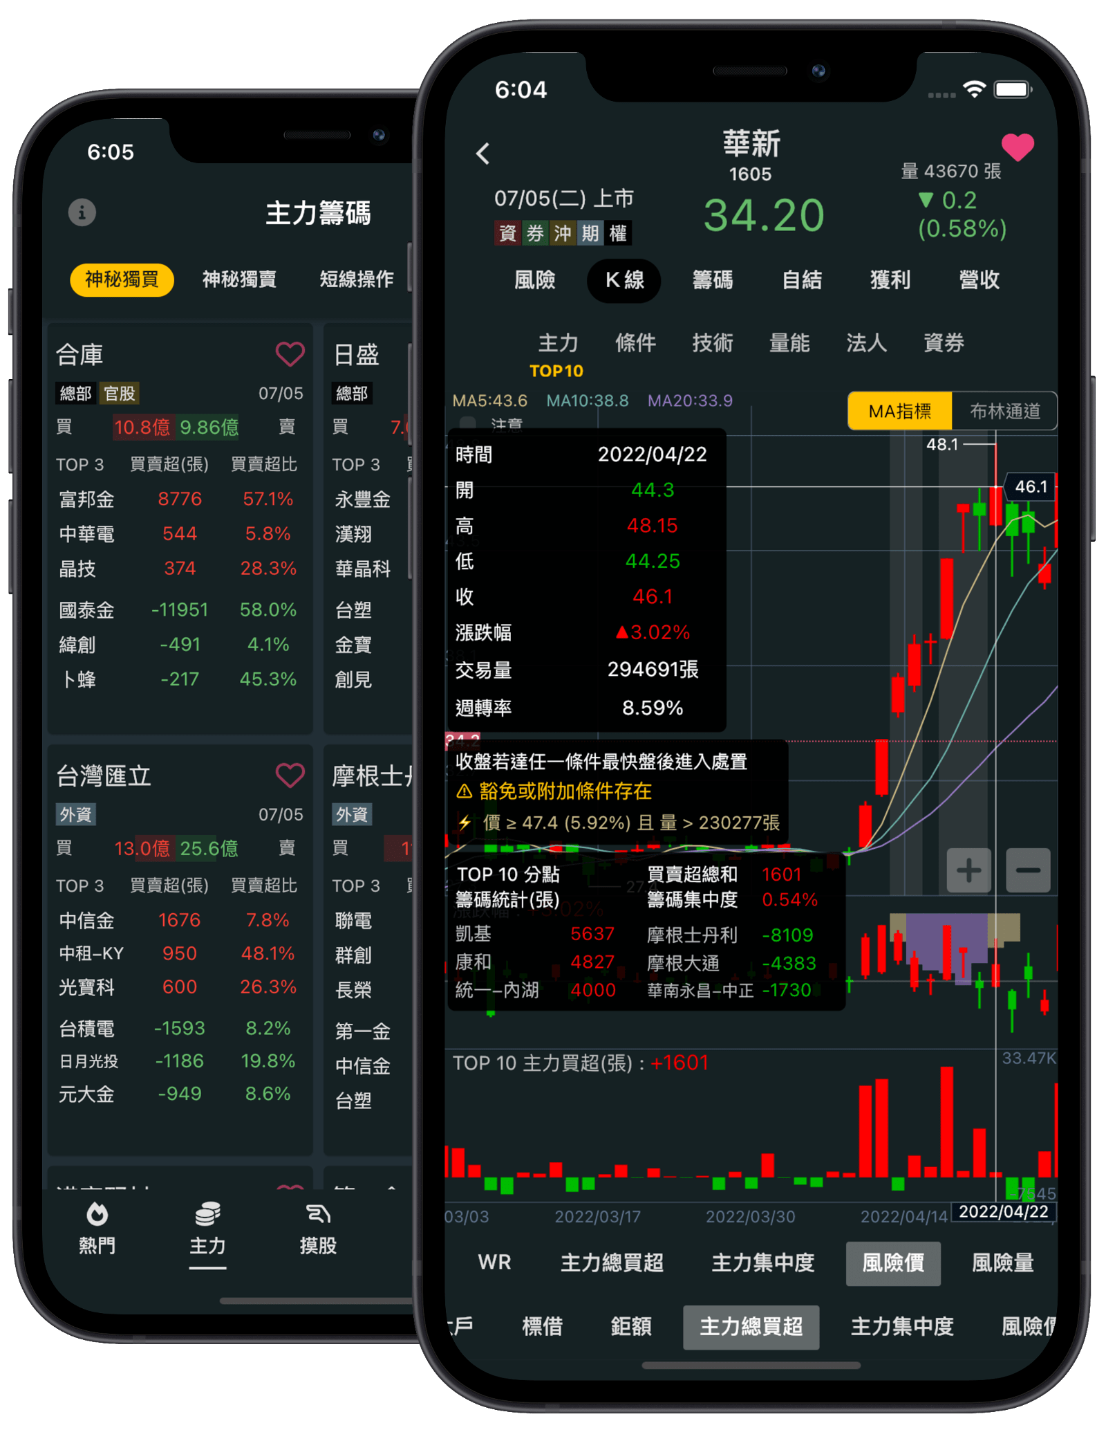Tap 總部 tag on 合庫 card
This screenshot has width=1106, height=1432.
[75, 394]
